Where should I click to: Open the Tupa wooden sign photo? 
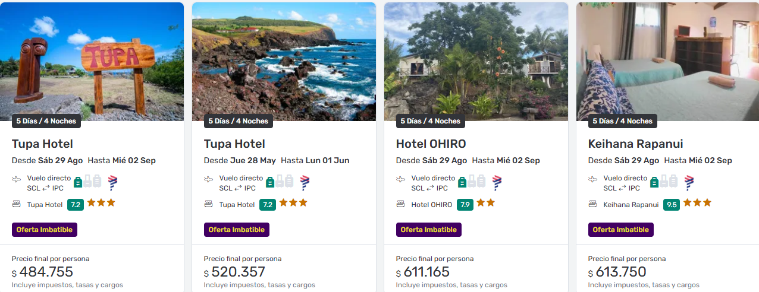pos(92,59)
